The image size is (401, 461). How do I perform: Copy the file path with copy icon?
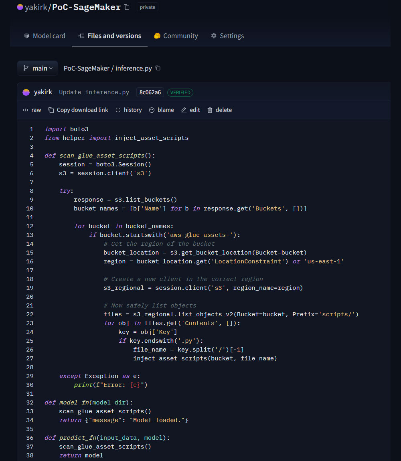tap(158, 68)
